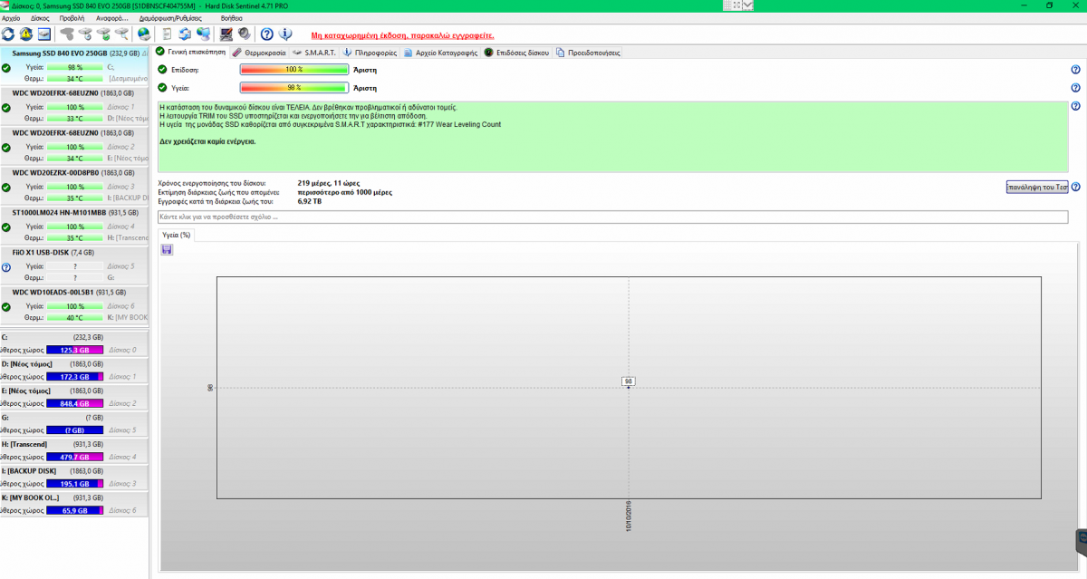Click the yellow warning icon in the toolbar

(25, 34)
